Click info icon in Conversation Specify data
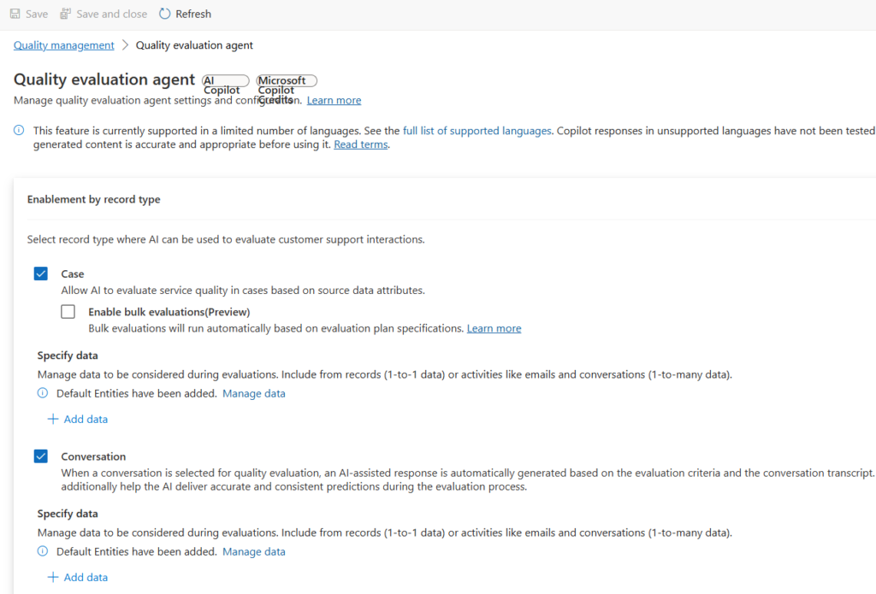876x594 pixels. pos(43,552)
